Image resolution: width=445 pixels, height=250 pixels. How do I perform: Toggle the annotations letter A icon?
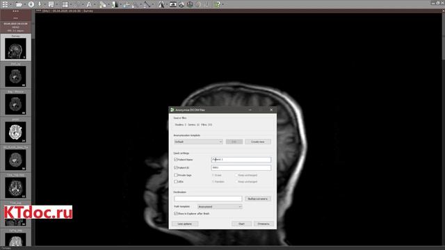point(89,4)
